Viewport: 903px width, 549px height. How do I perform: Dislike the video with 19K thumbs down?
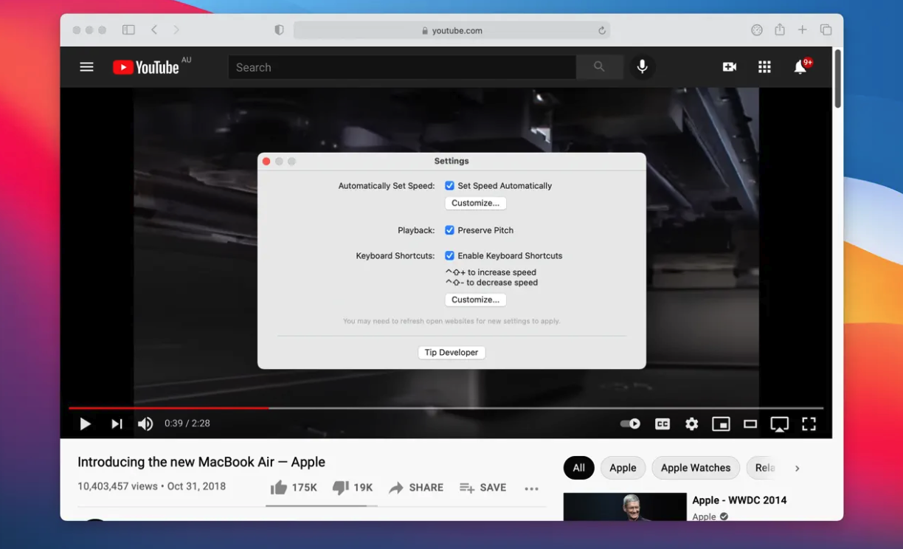coord(353,488)
